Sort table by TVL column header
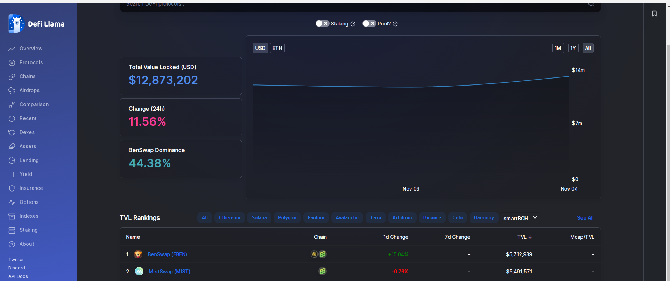The height and width of the screenshot is (281, 670). 524,237
